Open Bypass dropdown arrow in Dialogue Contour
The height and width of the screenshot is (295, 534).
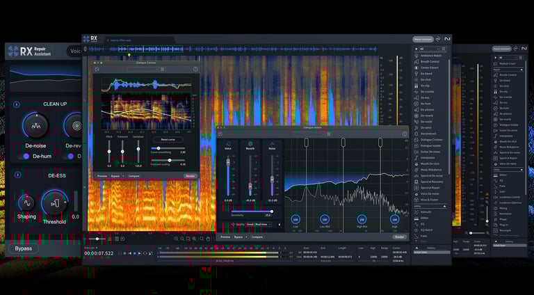(x=123, y=176)
